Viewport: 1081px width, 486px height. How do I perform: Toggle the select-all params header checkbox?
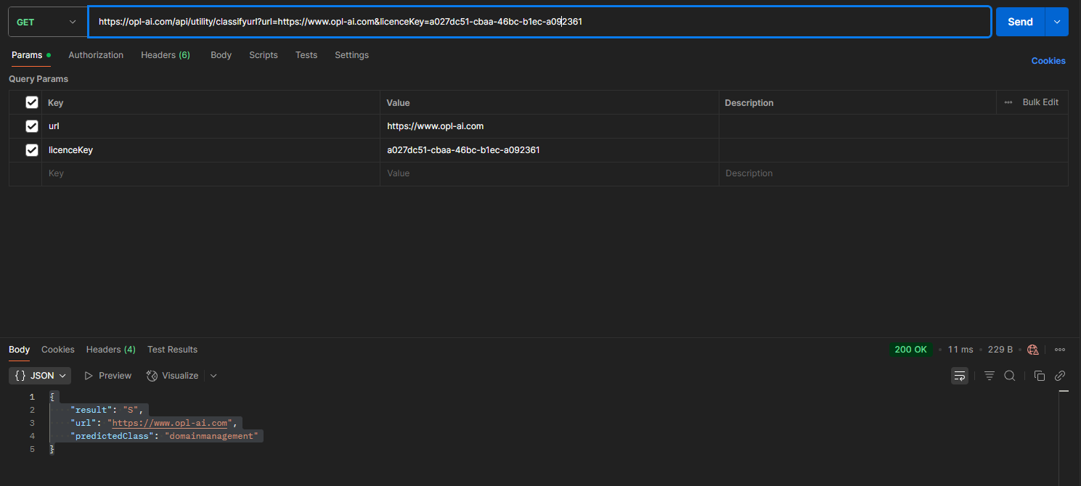point(32,102)
